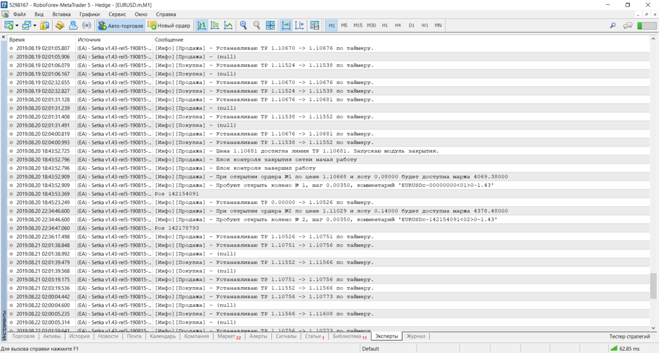This screenshot has width=659, height=353.
Task: Open signals broadcast icon
Action: coord(87,25)
